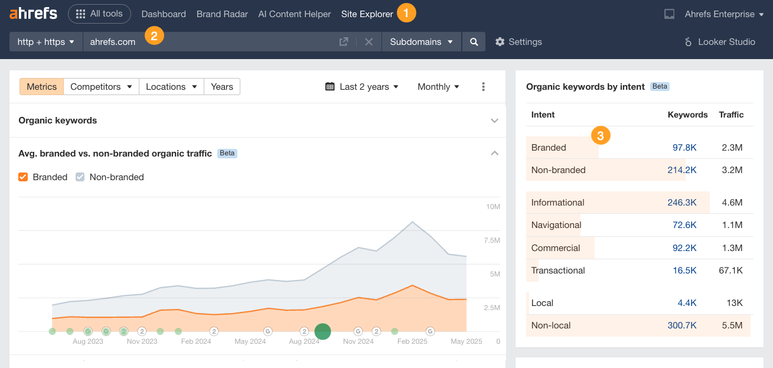Open Brand Radar from the top menu

click(222, 14)
